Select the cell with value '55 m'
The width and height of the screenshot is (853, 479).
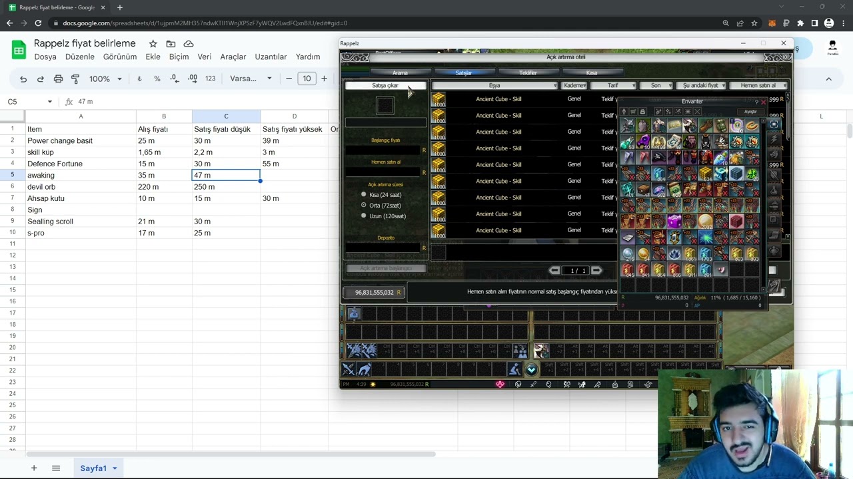coord(295,164)
